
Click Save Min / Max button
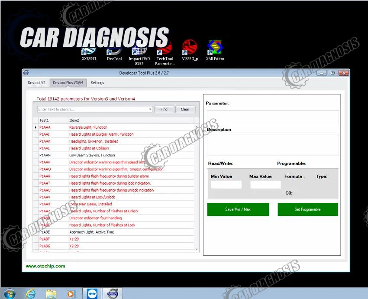[238, 209]
